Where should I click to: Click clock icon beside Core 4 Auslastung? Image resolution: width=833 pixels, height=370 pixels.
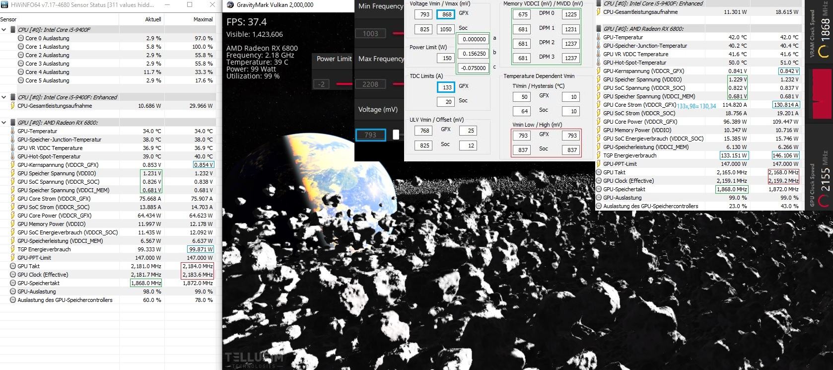coord(21,72)
